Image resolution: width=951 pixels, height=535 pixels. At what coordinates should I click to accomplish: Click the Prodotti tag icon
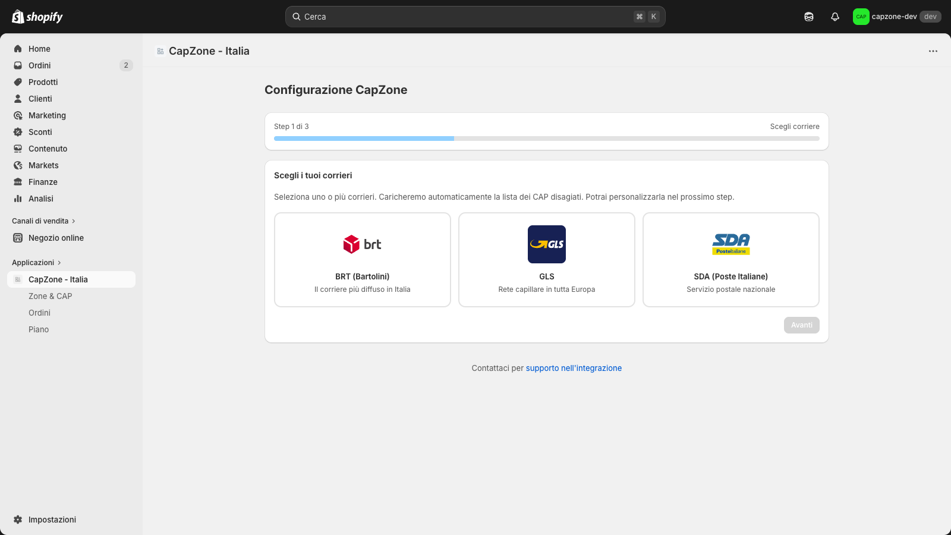pyautogui.click(x=18, y=82)
